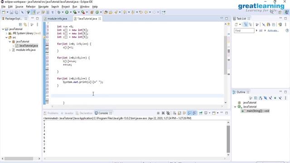This screenshot has width=290, height=163.
Task: Switch to the Problems tab
Action: [x=51, y=113]
